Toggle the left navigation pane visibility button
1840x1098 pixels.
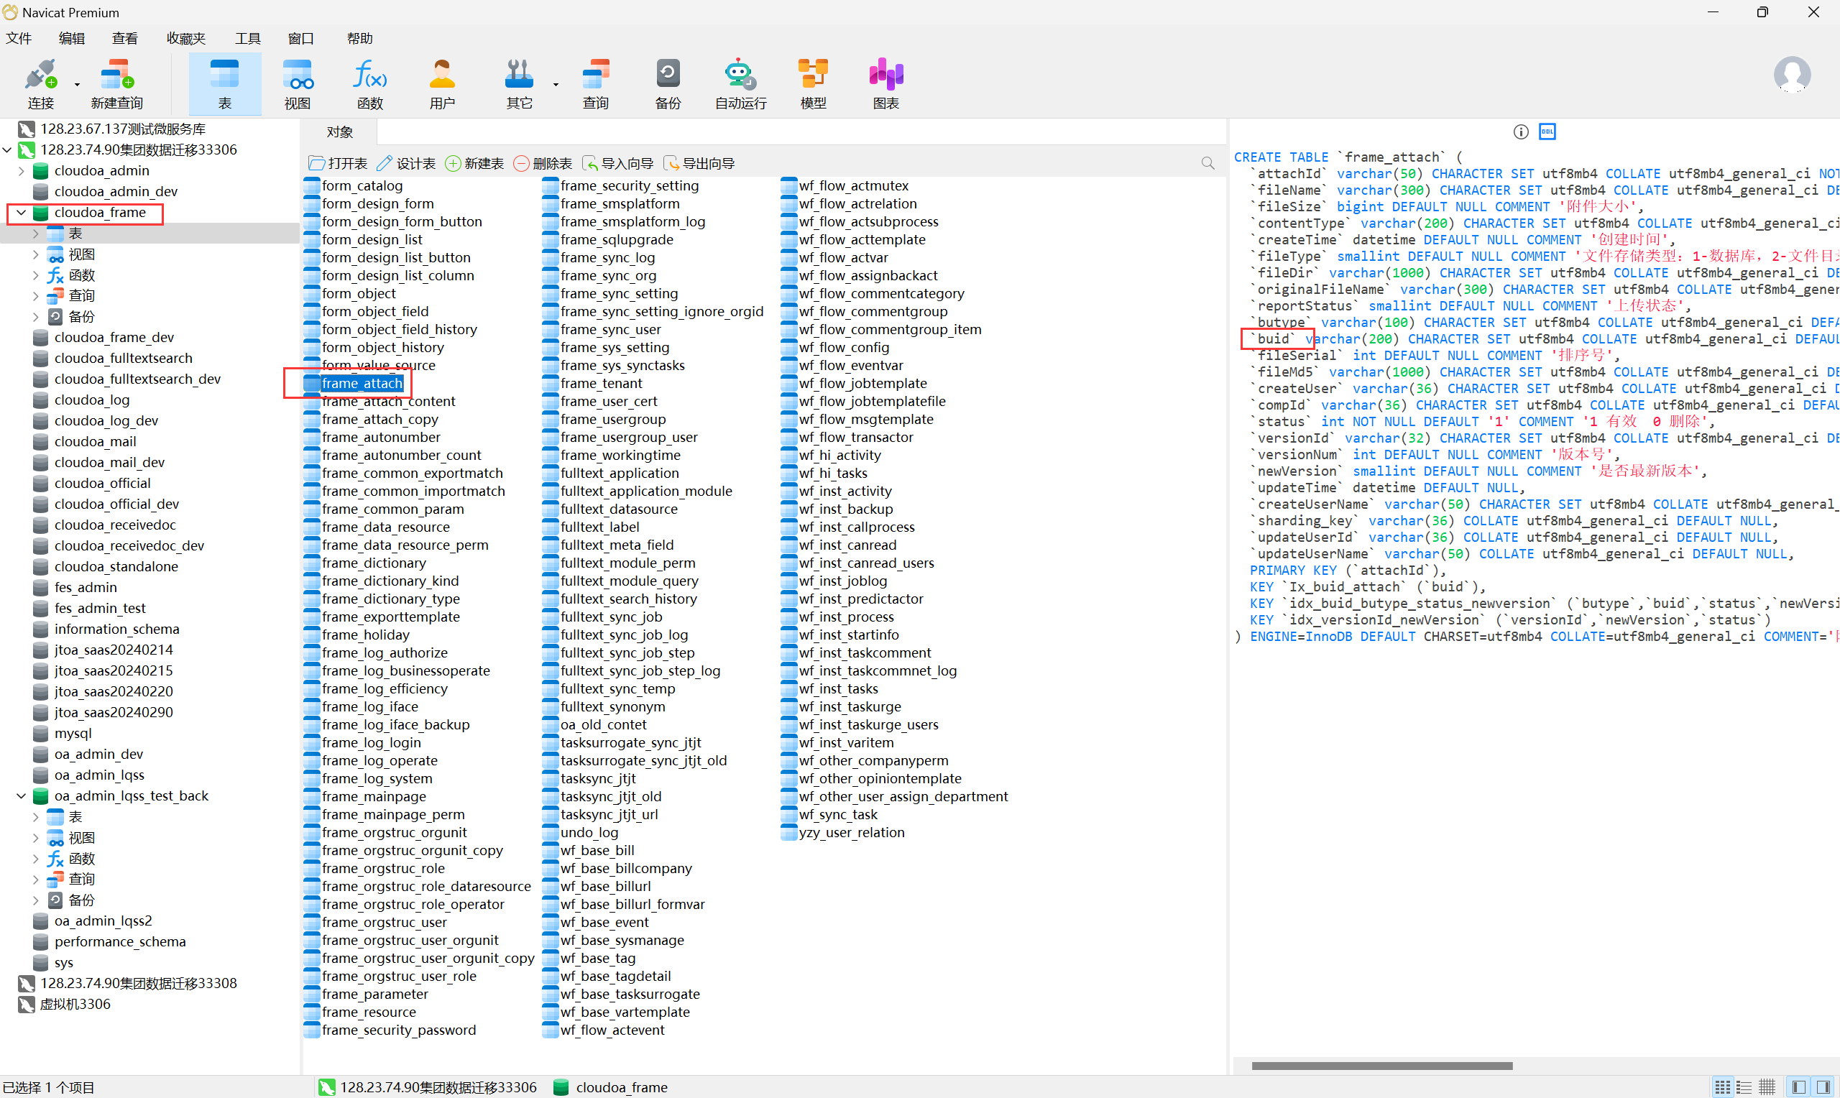click(x=1798, y=1087)
